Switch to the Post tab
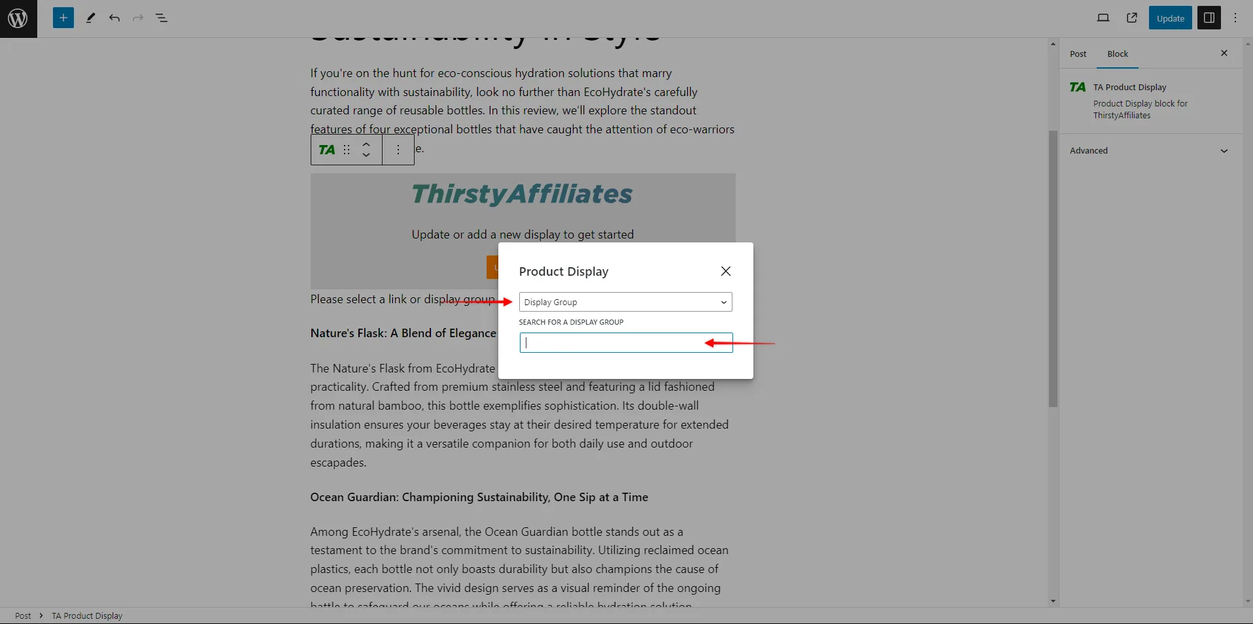 coord(1078,54)
